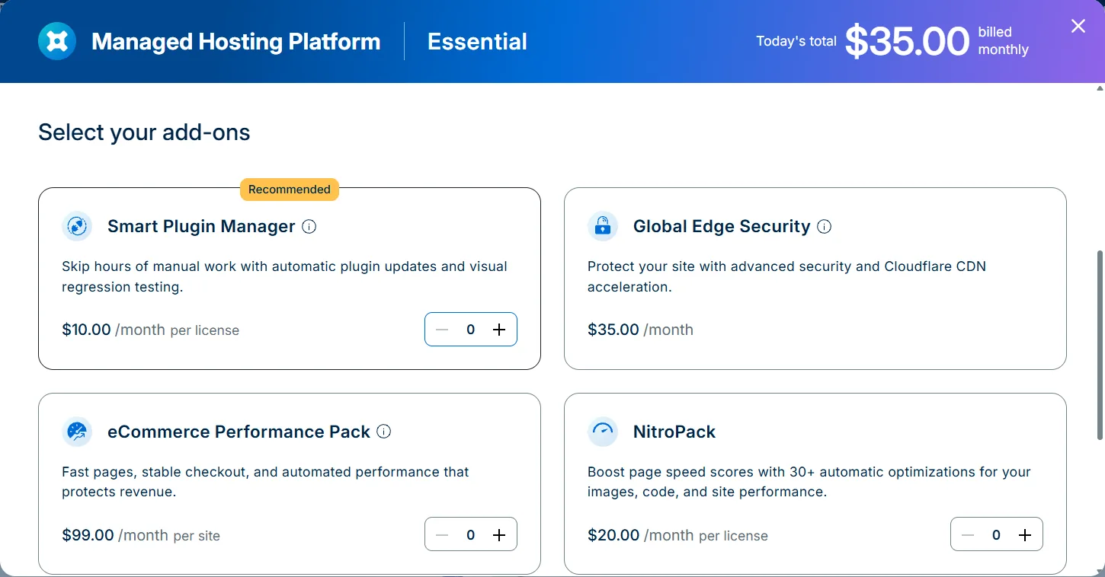Open info tooltip for Smart Plugin Manager
The height and width of the screenshot is (577, 1105).
(x=309, y=226)
